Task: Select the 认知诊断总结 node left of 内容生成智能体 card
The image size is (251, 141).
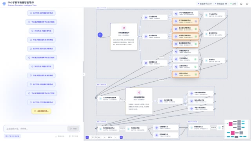Action: 109,98
